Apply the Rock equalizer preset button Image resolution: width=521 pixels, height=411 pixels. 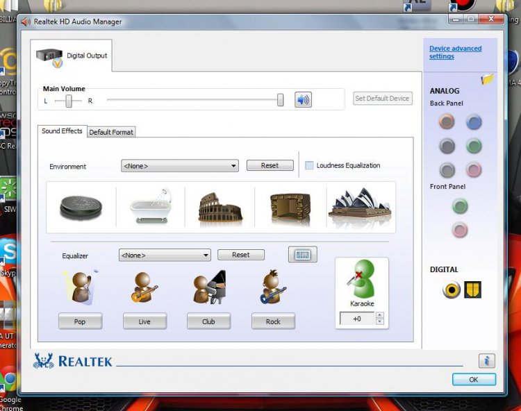(273, 321)
